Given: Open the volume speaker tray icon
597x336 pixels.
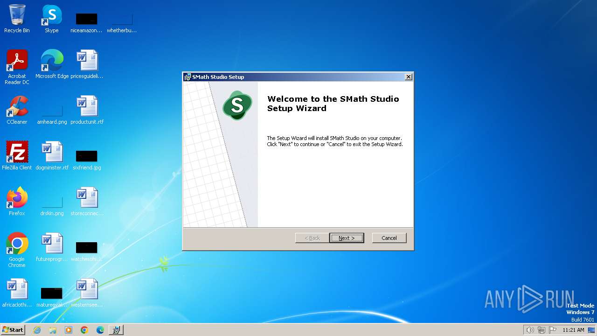Looking at the screenshot, I should click(530, 330).
